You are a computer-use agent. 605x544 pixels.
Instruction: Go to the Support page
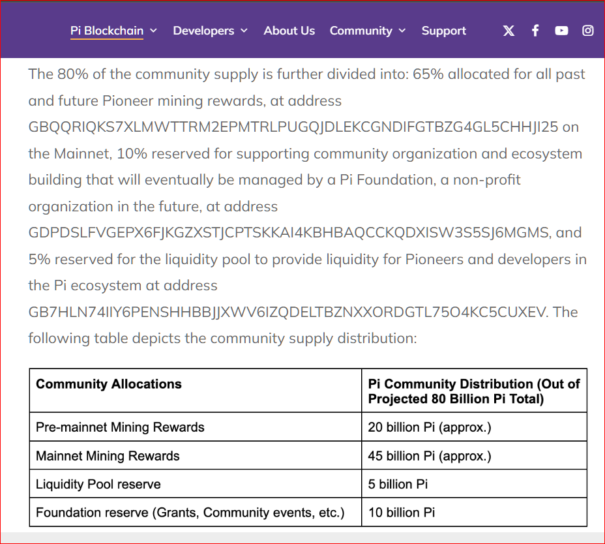pyautogui.click(x=444, y=31)
